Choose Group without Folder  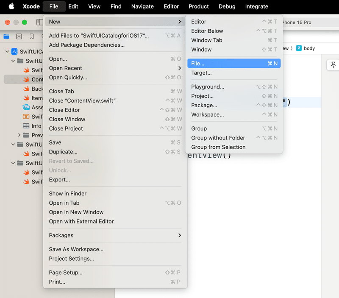tap(234, 138)
